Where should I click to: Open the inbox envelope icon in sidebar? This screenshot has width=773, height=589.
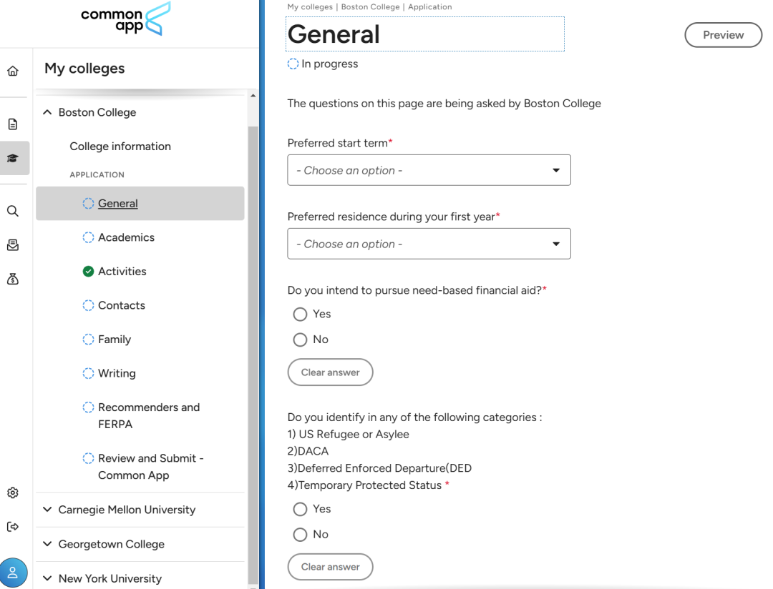(13, 245)
